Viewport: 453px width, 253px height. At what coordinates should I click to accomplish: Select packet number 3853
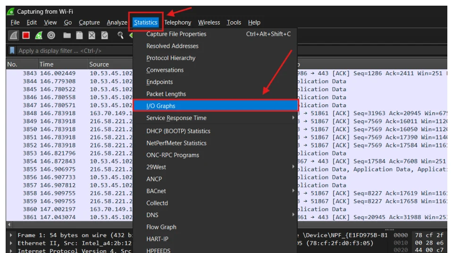[x=69, y=153]
